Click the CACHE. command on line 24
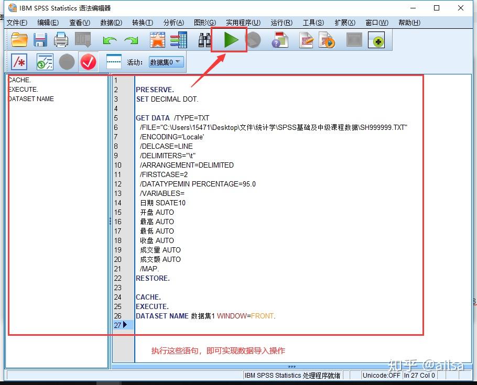Image resolution: width=477 pixels, height=385 pixels. point(148,297)
